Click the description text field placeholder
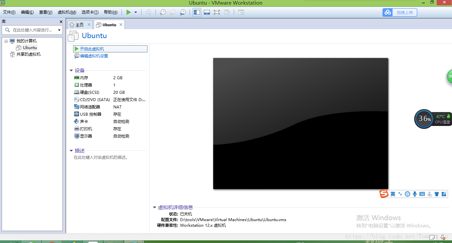452x243 pixels. [101, 157]
